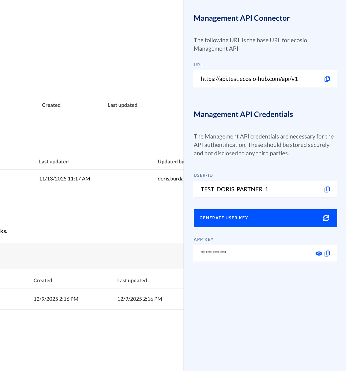
Task: Select the Last updated 12/9/2025 2:16 PM cell
Action: [x=140, y=299]
